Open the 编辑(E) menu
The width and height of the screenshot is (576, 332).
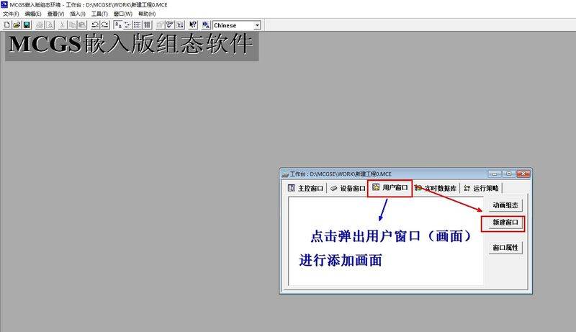click(x=33, y=14)
